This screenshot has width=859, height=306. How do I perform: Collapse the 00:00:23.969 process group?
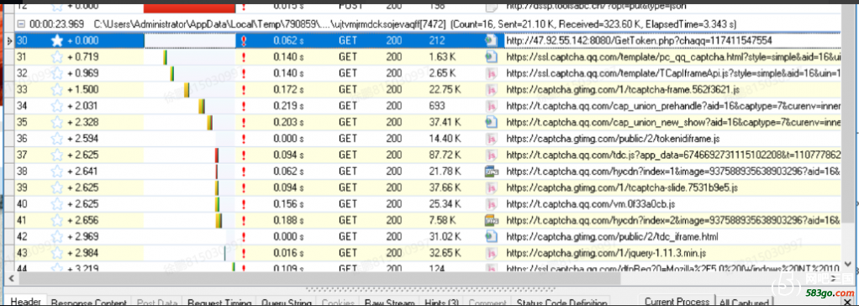(21, 24)
